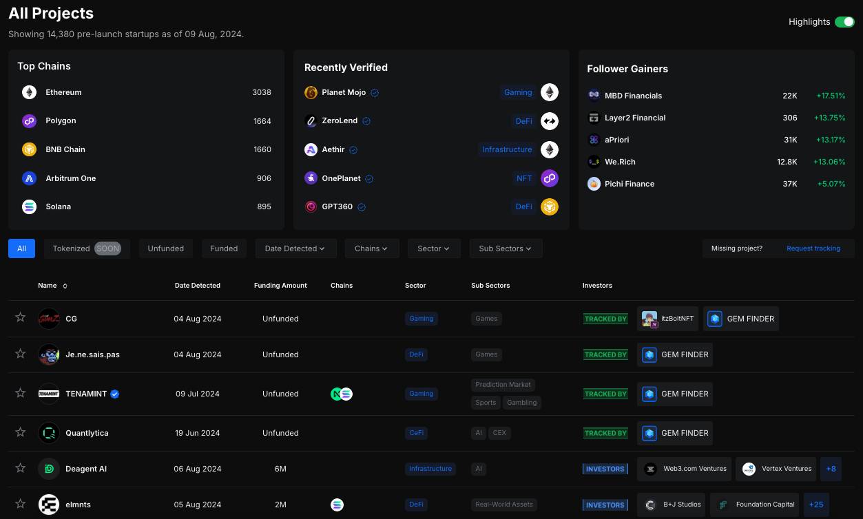Click the +17.51% gain for MBD Financials
The width and height of the screenshot is (863, 519).
(830, 96)
